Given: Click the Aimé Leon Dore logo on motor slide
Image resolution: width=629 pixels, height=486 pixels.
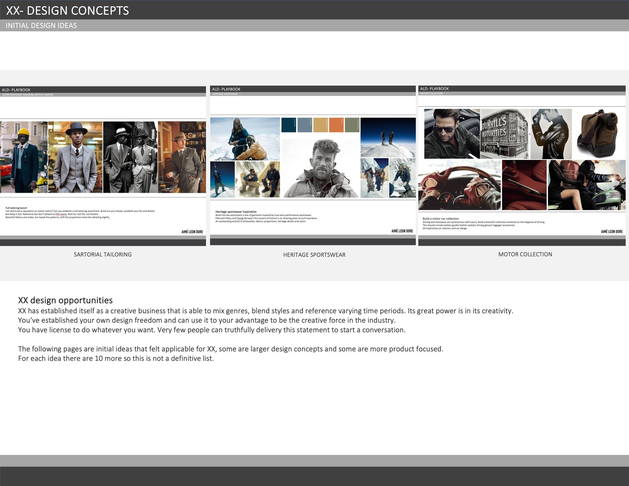Looking at the screenshot, I should 612,232.
